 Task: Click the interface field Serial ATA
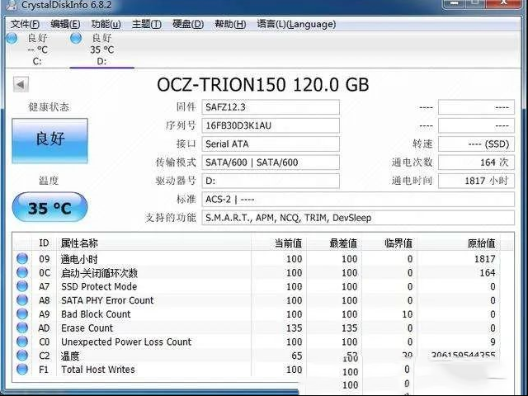[x=271, y=144]
